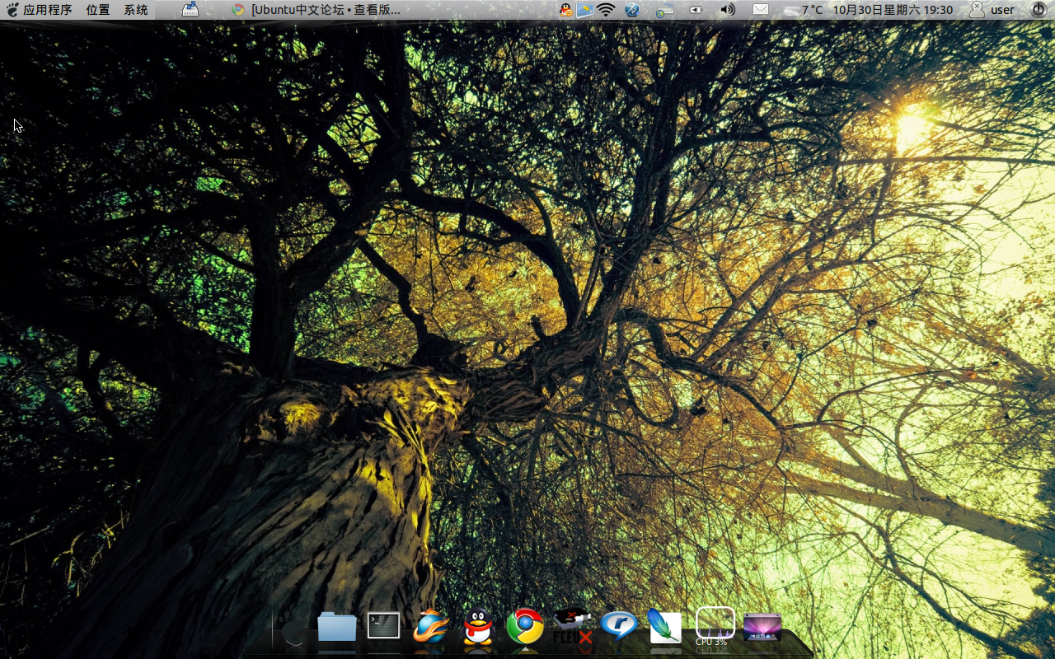This screenshot has height=659, width=1055.
Task: Click the 7 °C weather applet
Action: tap(803, 10)
